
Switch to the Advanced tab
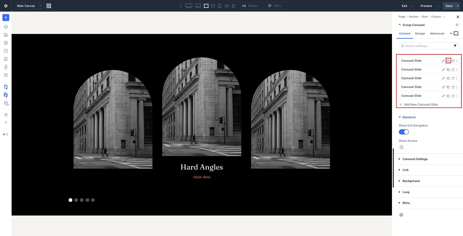[x=437, y=33]
